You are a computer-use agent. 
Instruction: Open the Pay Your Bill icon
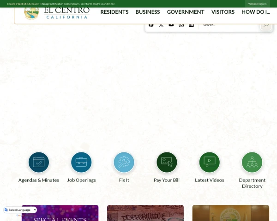[167, 162]
